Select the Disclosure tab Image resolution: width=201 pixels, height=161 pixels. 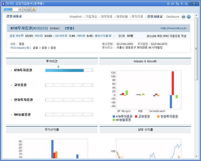click(172, 16)
